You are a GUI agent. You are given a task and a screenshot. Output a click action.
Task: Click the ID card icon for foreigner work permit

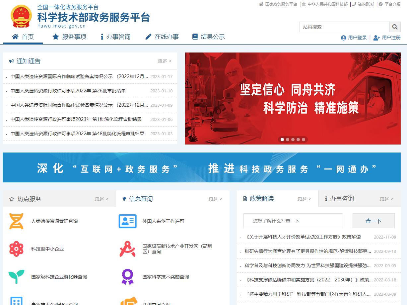click(x=127, y=221)
